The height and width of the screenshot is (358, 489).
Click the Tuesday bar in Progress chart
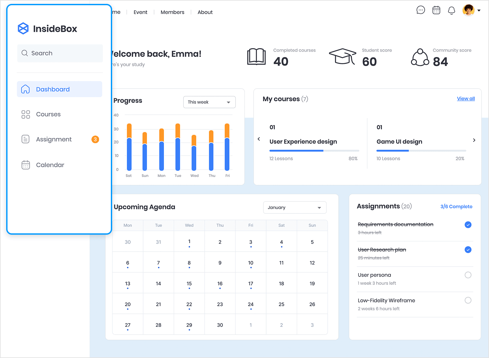pyautogui.click(x=178, y=147)
